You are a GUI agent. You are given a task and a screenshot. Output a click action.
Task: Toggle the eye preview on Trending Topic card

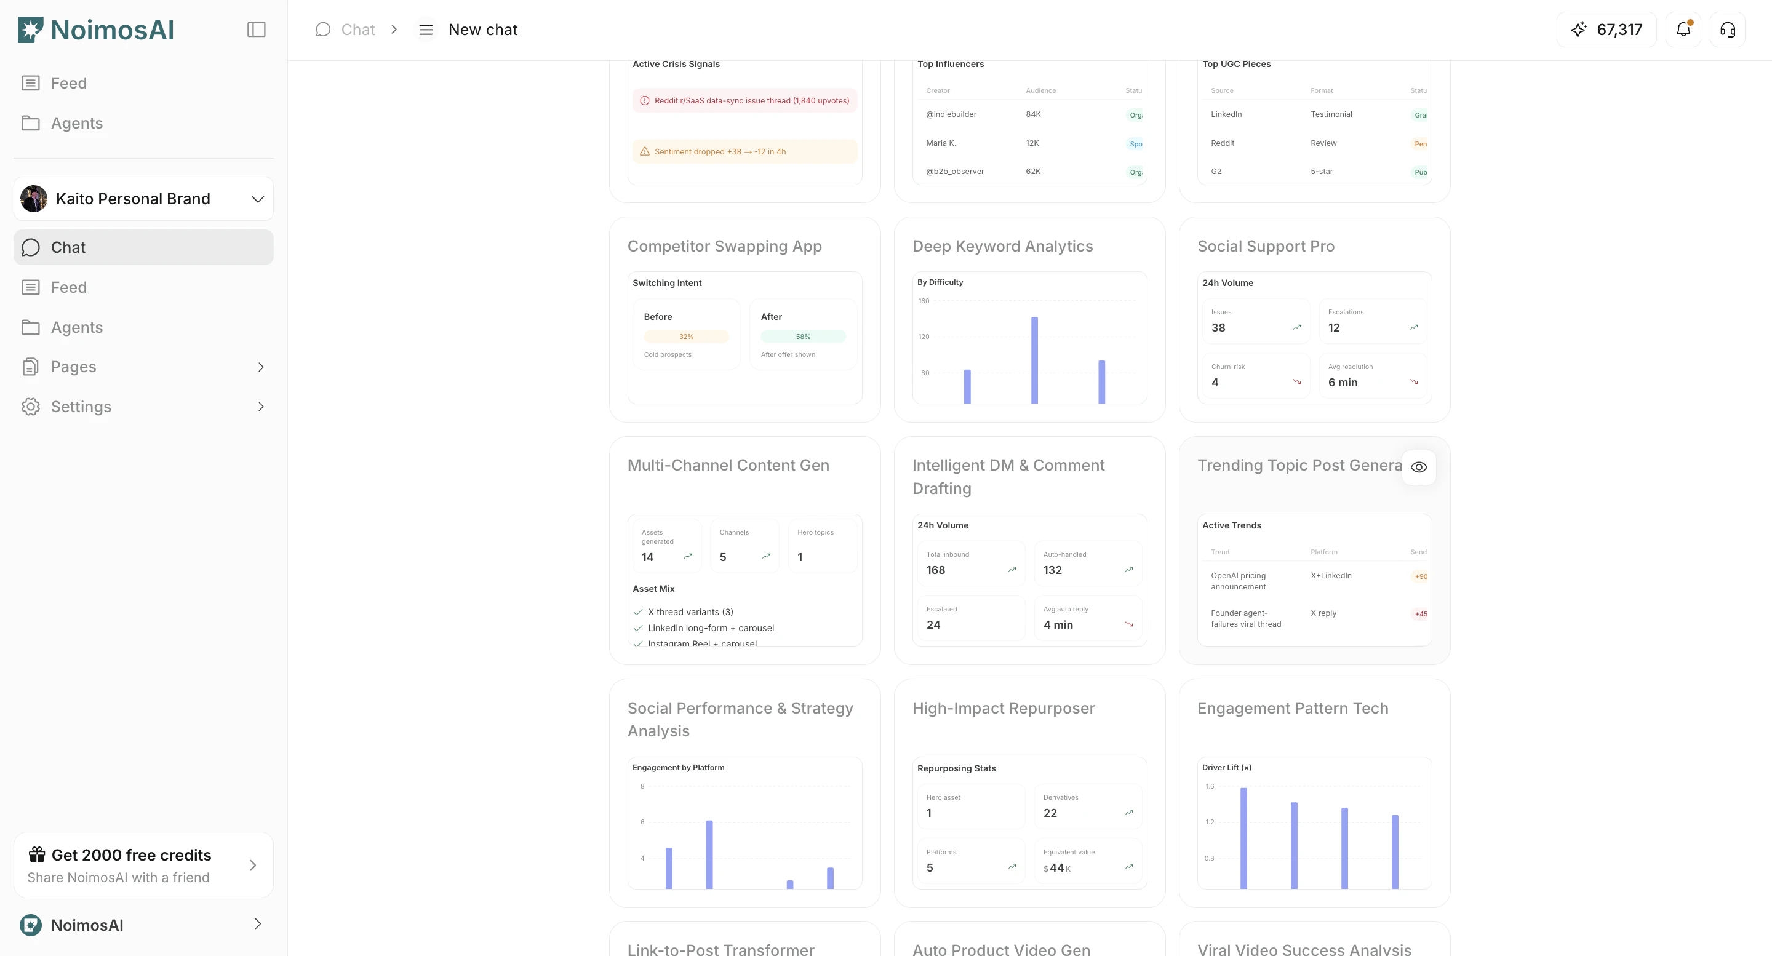coord(1418,468)
